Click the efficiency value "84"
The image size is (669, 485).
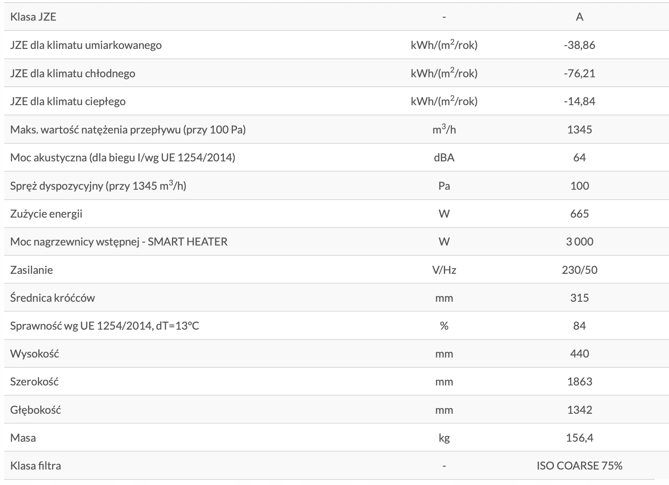pyautogui.click(x=579, y=326)
